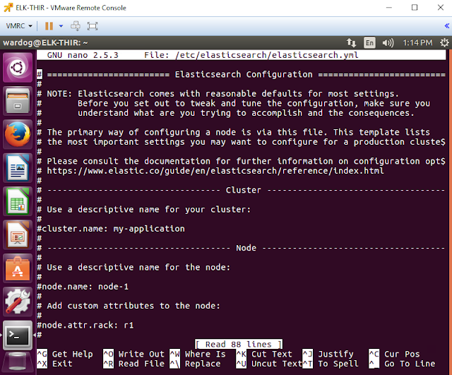Image resolution: width=452 pixels, height=375 pixels.
Task: Launch LibreOffice Impress
Action: 18,235
